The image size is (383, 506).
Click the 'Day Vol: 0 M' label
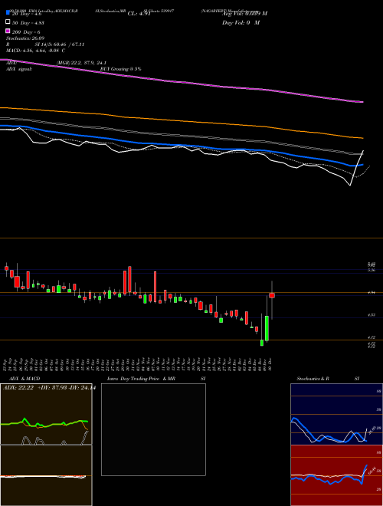point(241,23)
